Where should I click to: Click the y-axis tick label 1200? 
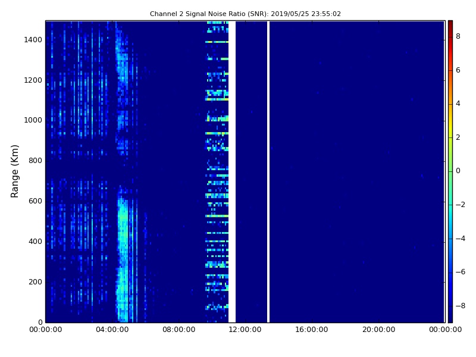pyautogui.click(x=33, y=80)
